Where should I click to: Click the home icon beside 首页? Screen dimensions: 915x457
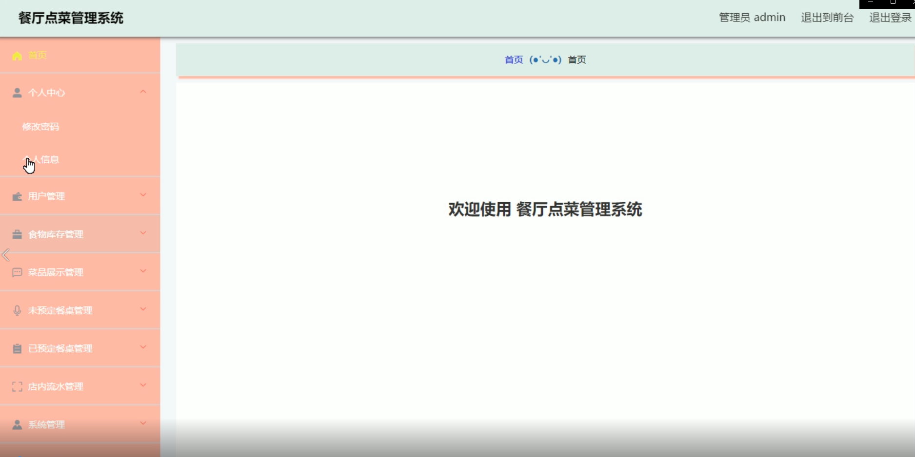point(17,56)
